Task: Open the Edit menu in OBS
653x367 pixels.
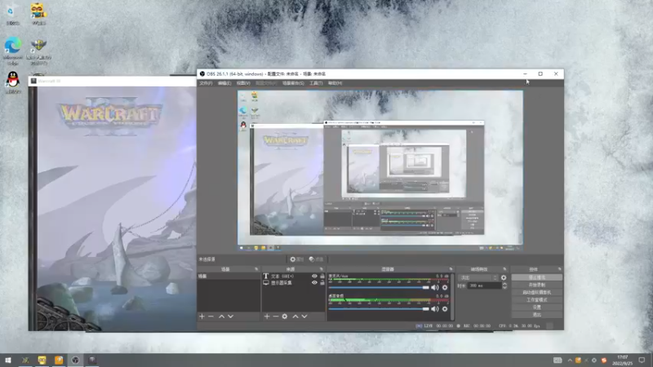Action: pos(224,83)
